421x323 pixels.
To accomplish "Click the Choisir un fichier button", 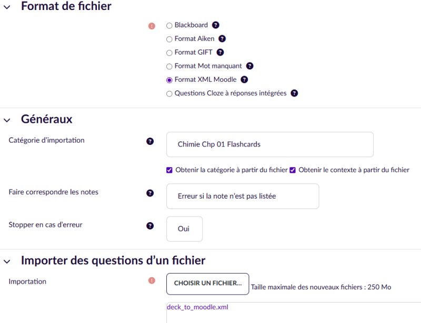I will click(207, 284).
